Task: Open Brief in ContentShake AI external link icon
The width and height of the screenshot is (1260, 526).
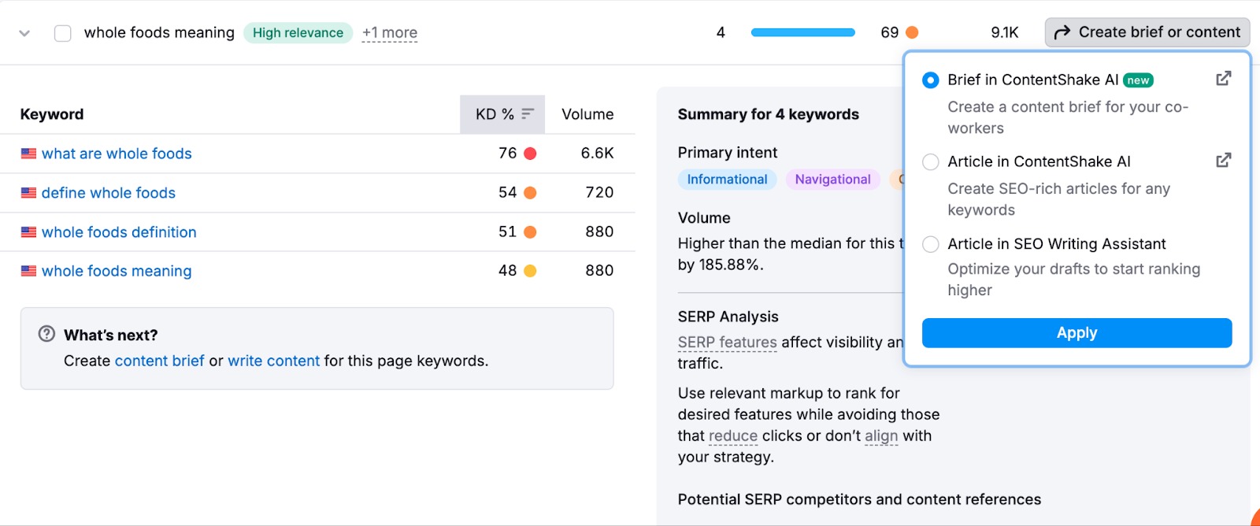Action: click(x=1223, y=79)
